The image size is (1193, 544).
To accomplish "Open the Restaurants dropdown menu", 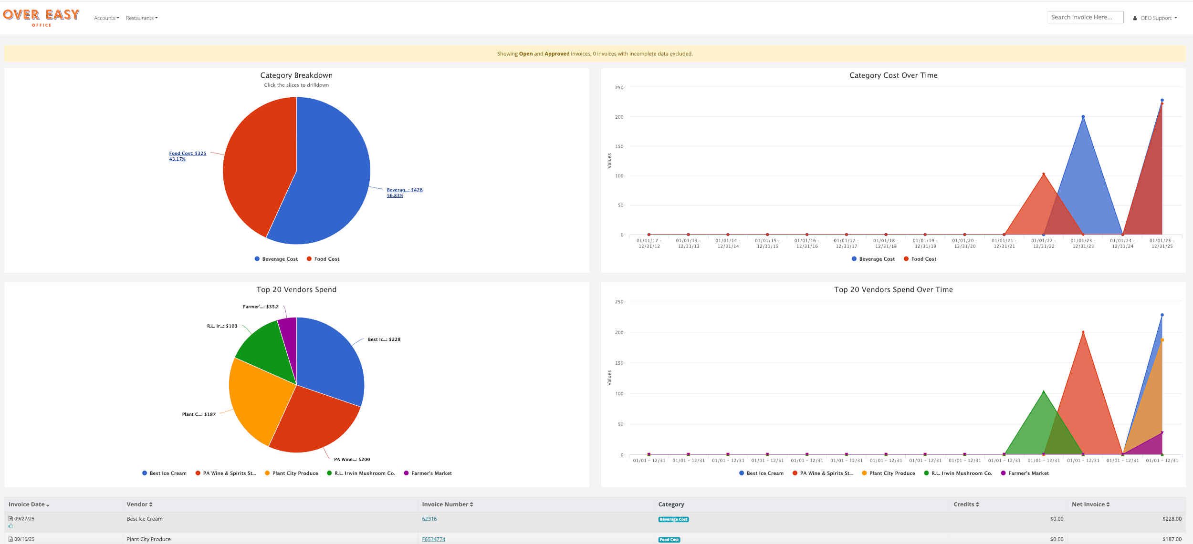I will pyautogui.click(x=141, y=18).
